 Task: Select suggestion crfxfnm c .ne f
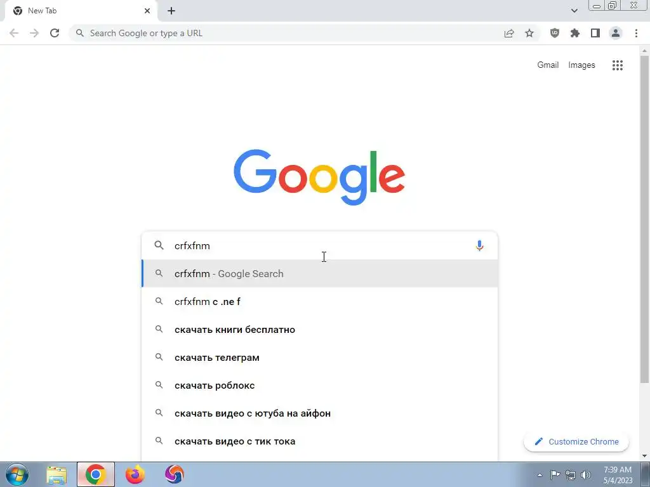click(x=320, y=301)
